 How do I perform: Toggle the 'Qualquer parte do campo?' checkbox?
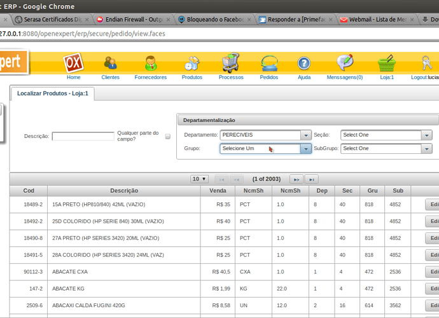[168, 136]
